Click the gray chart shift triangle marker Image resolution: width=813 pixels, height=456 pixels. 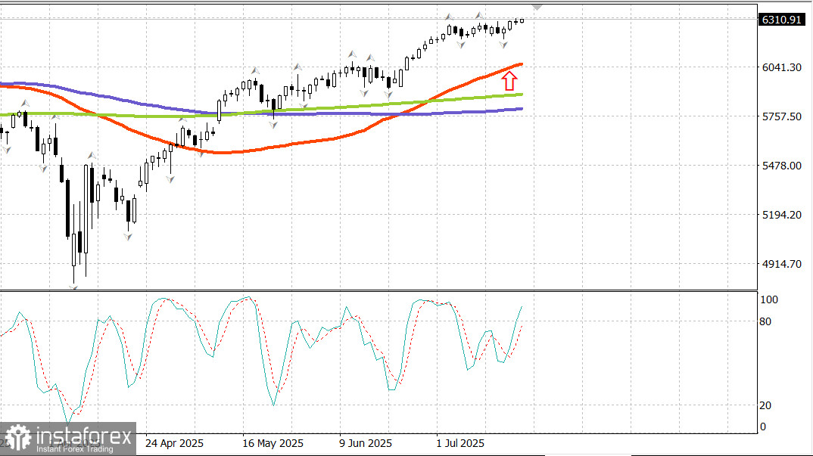point(537,8)
